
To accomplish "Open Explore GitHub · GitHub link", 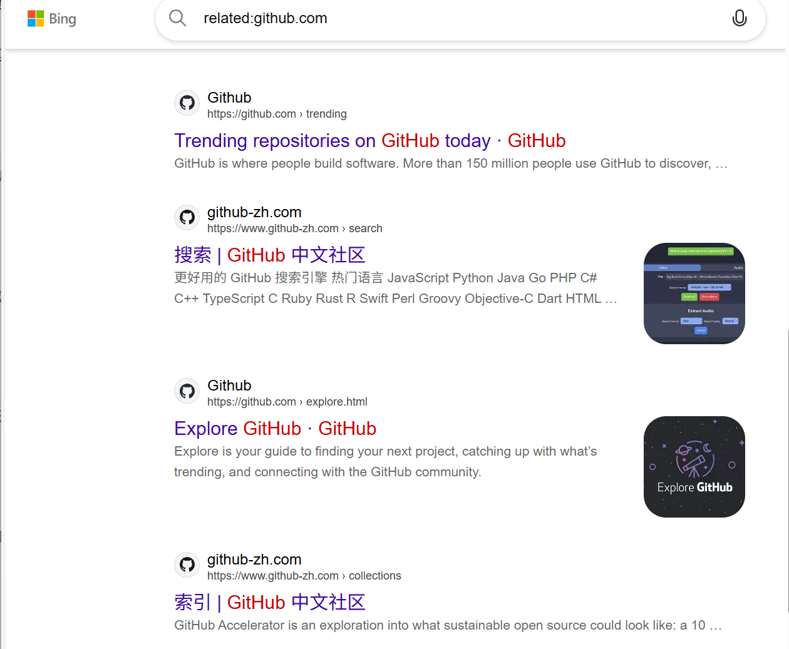I will point(275,429).
